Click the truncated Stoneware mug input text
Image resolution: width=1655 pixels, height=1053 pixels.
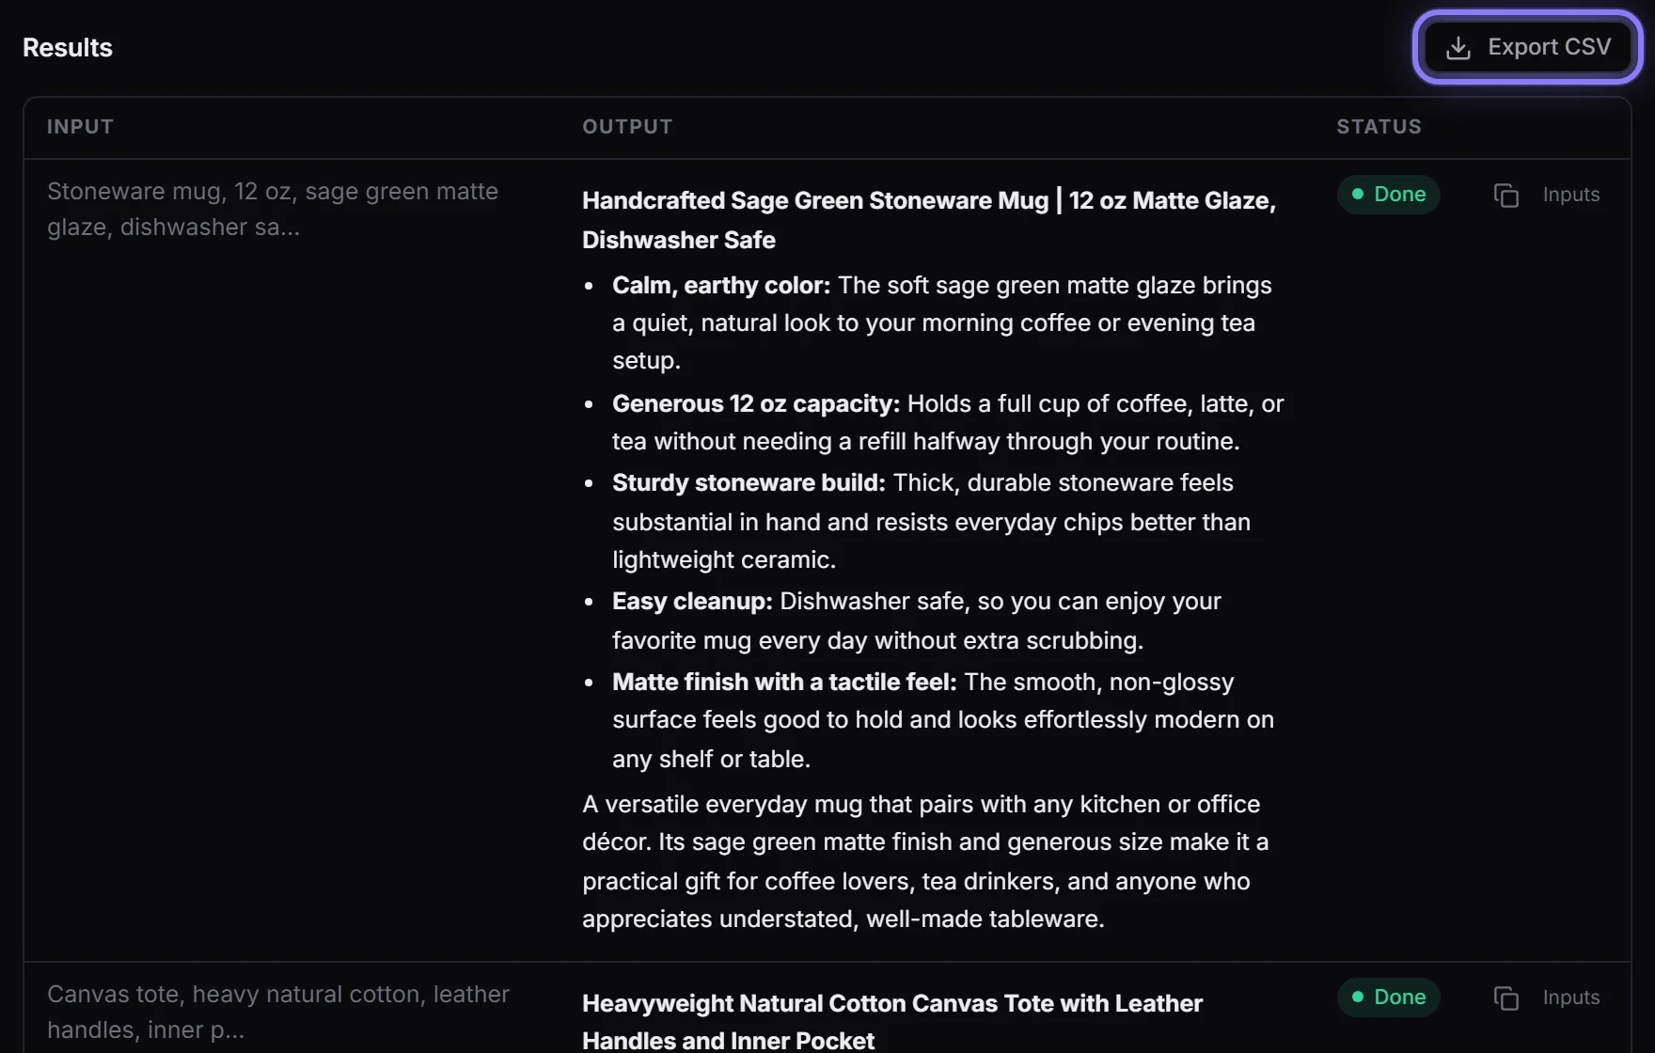[273, 209]
